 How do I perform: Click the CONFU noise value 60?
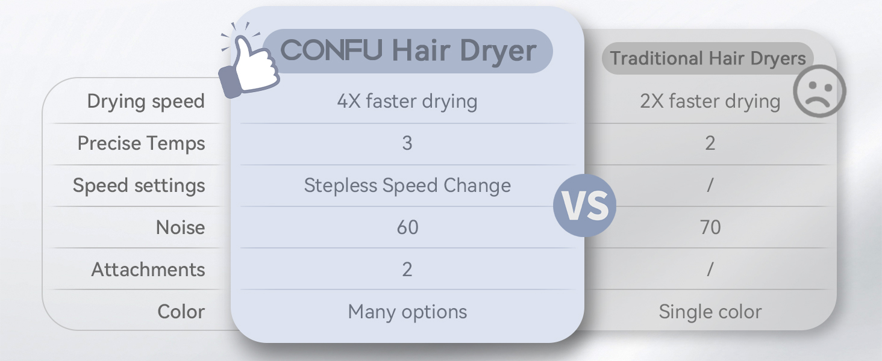coord(407,227)
